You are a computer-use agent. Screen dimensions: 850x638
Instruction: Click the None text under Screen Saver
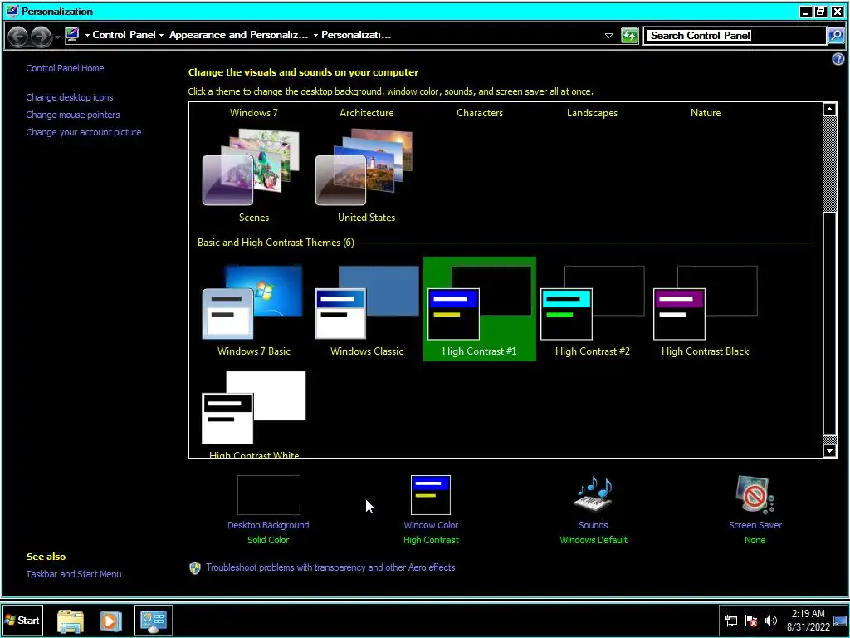tap(755, 540)
